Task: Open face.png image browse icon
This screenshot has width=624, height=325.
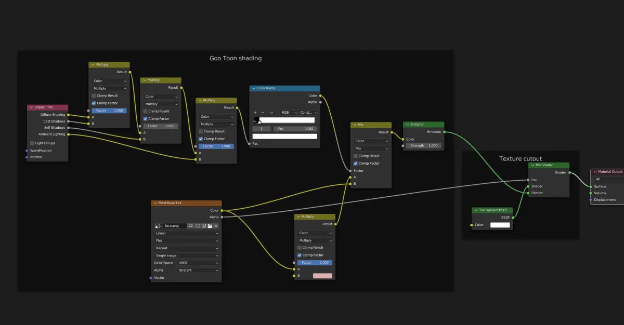Action: click(158, 226)
